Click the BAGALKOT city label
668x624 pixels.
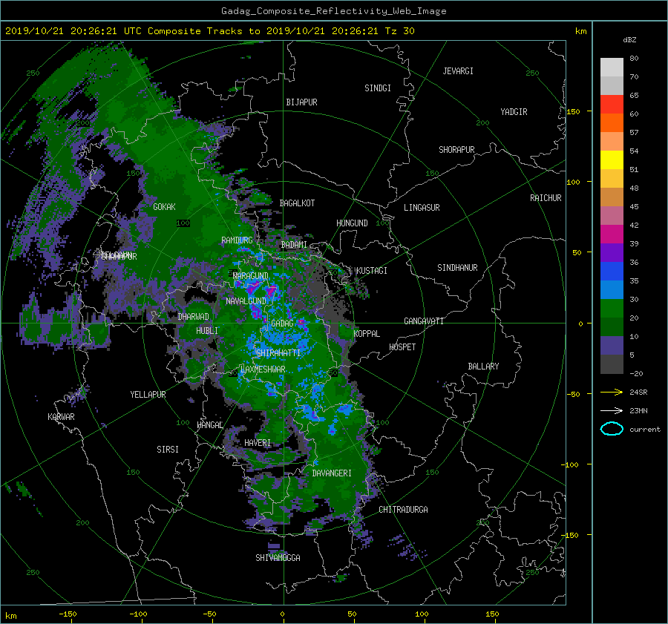coord(297,203)
